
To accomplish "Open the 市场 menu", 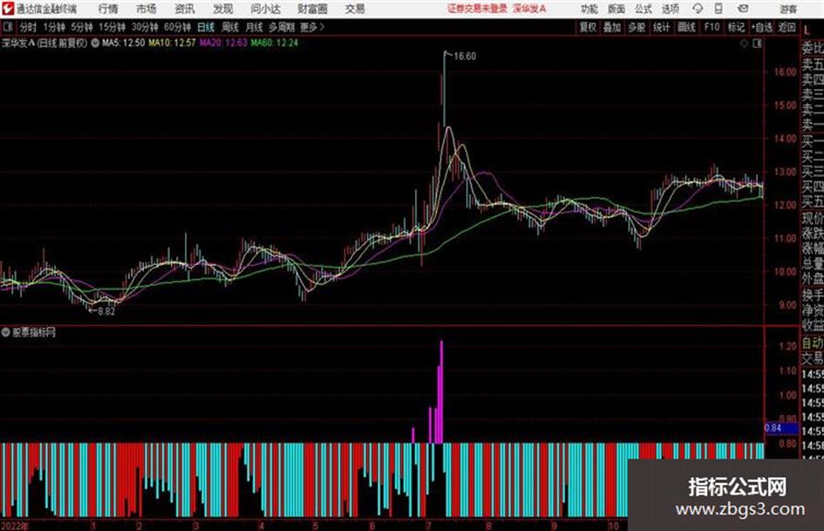I will [x=146, y=9].
